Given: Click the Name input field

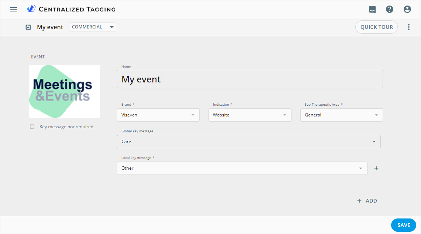Looking at the screenshot, I should (x=250, y=79).
